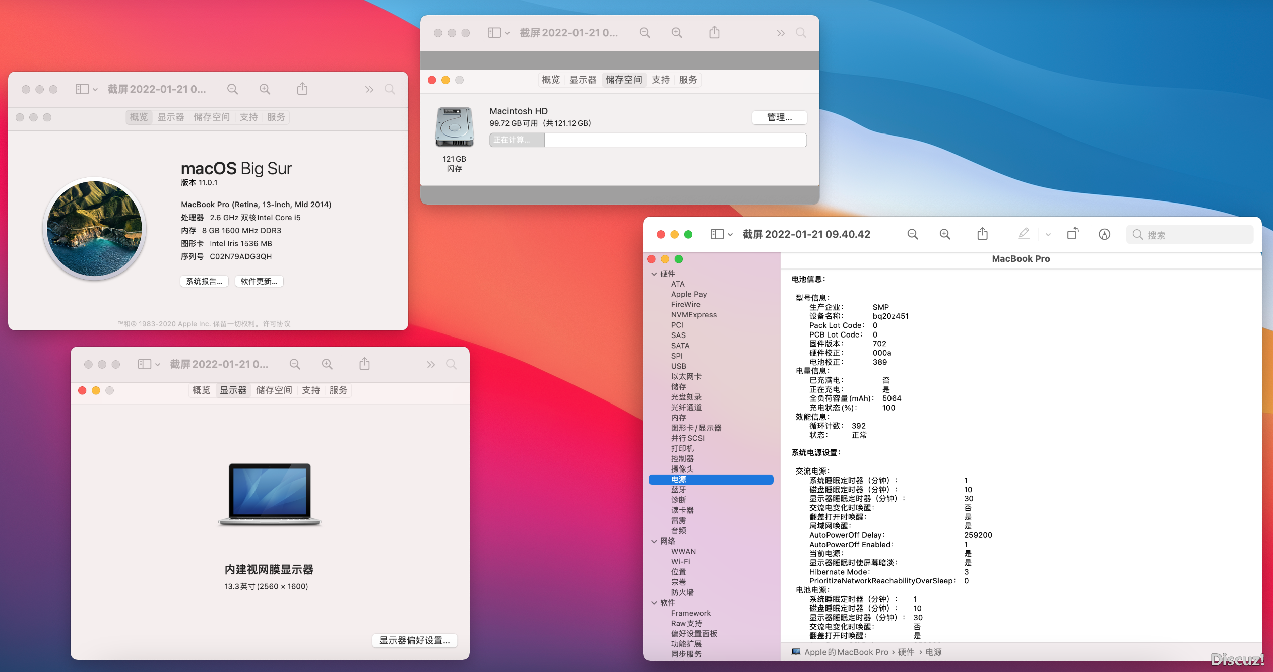Viewport: 1273px width, 672px height.
Task: Share the 09.40.42 screenshot from its toolbar
Action: (x=982, y=234)
